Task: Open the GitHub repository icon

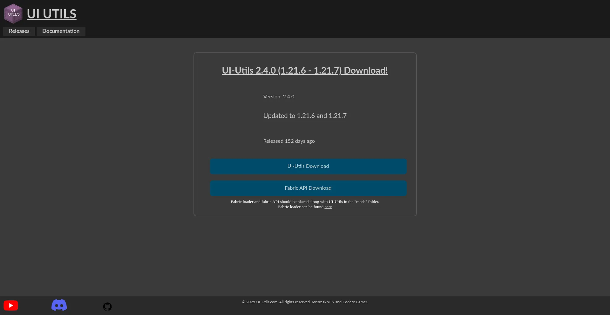Action: point(107,306)
